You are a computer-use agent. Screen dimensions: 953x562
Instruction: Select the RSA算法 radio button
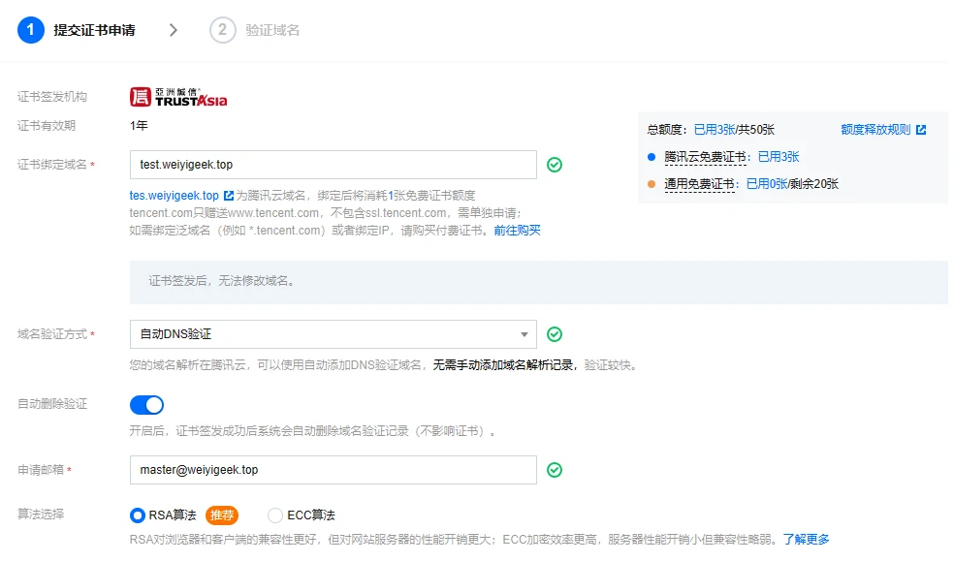138,515
